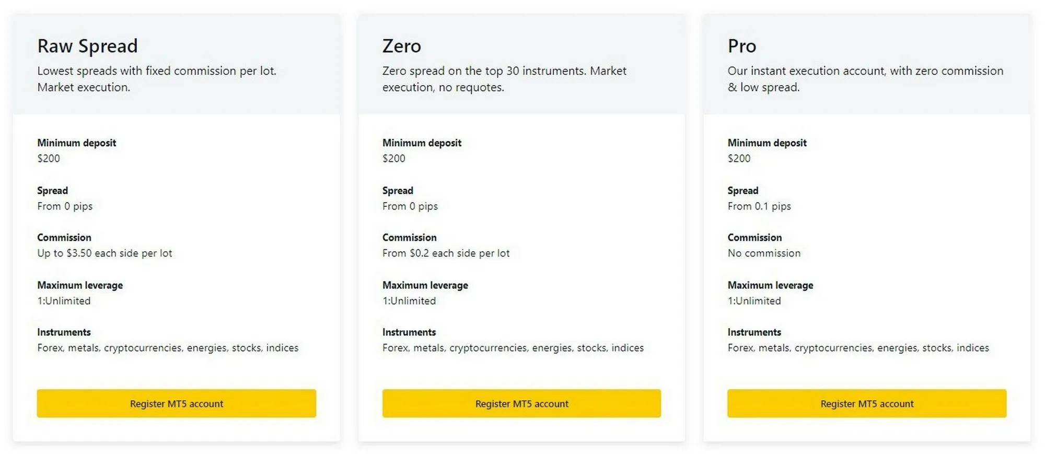The image size is (1045, 454).
Task: Click the Register MT5 account button under Raw Spread
Action: pyautogui.click(x=176, y=403)
